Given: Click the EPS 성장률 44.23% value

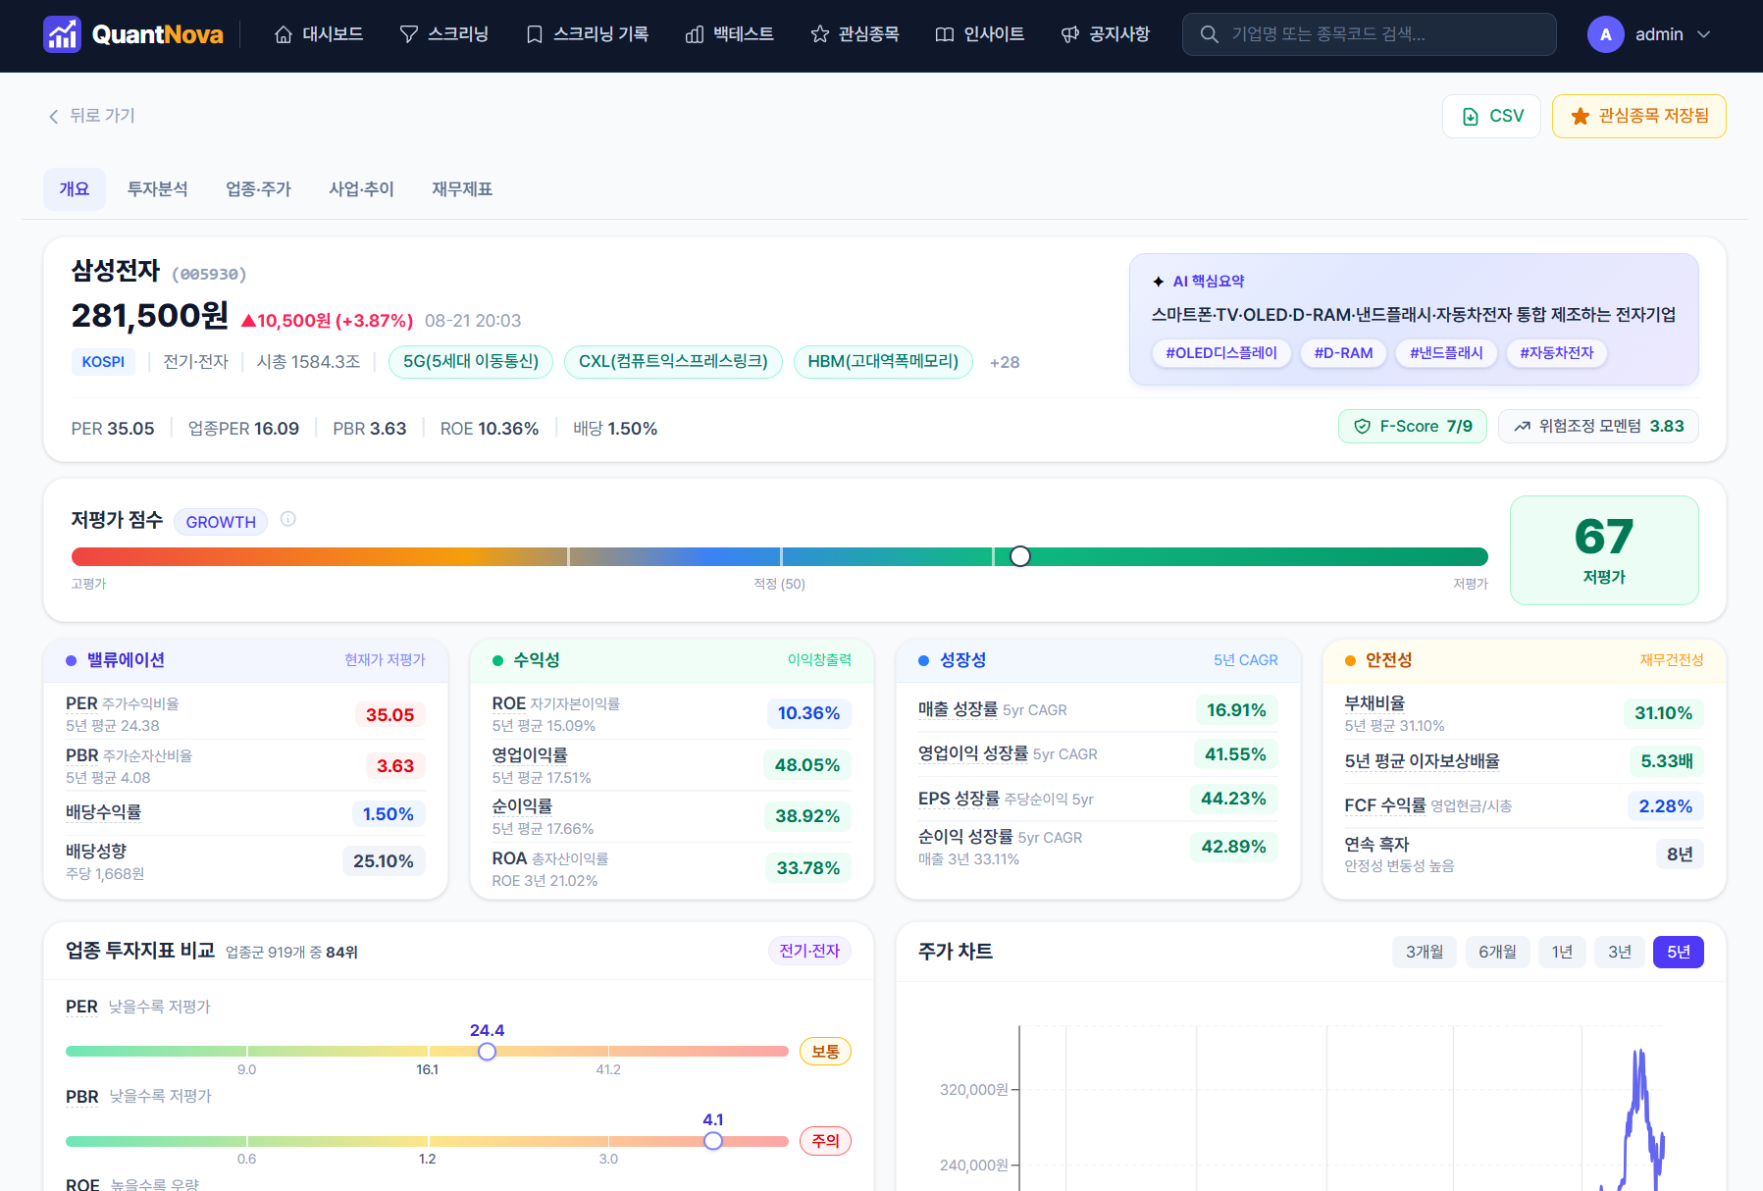Looking at the screenshot, I should coord(1233,799).
